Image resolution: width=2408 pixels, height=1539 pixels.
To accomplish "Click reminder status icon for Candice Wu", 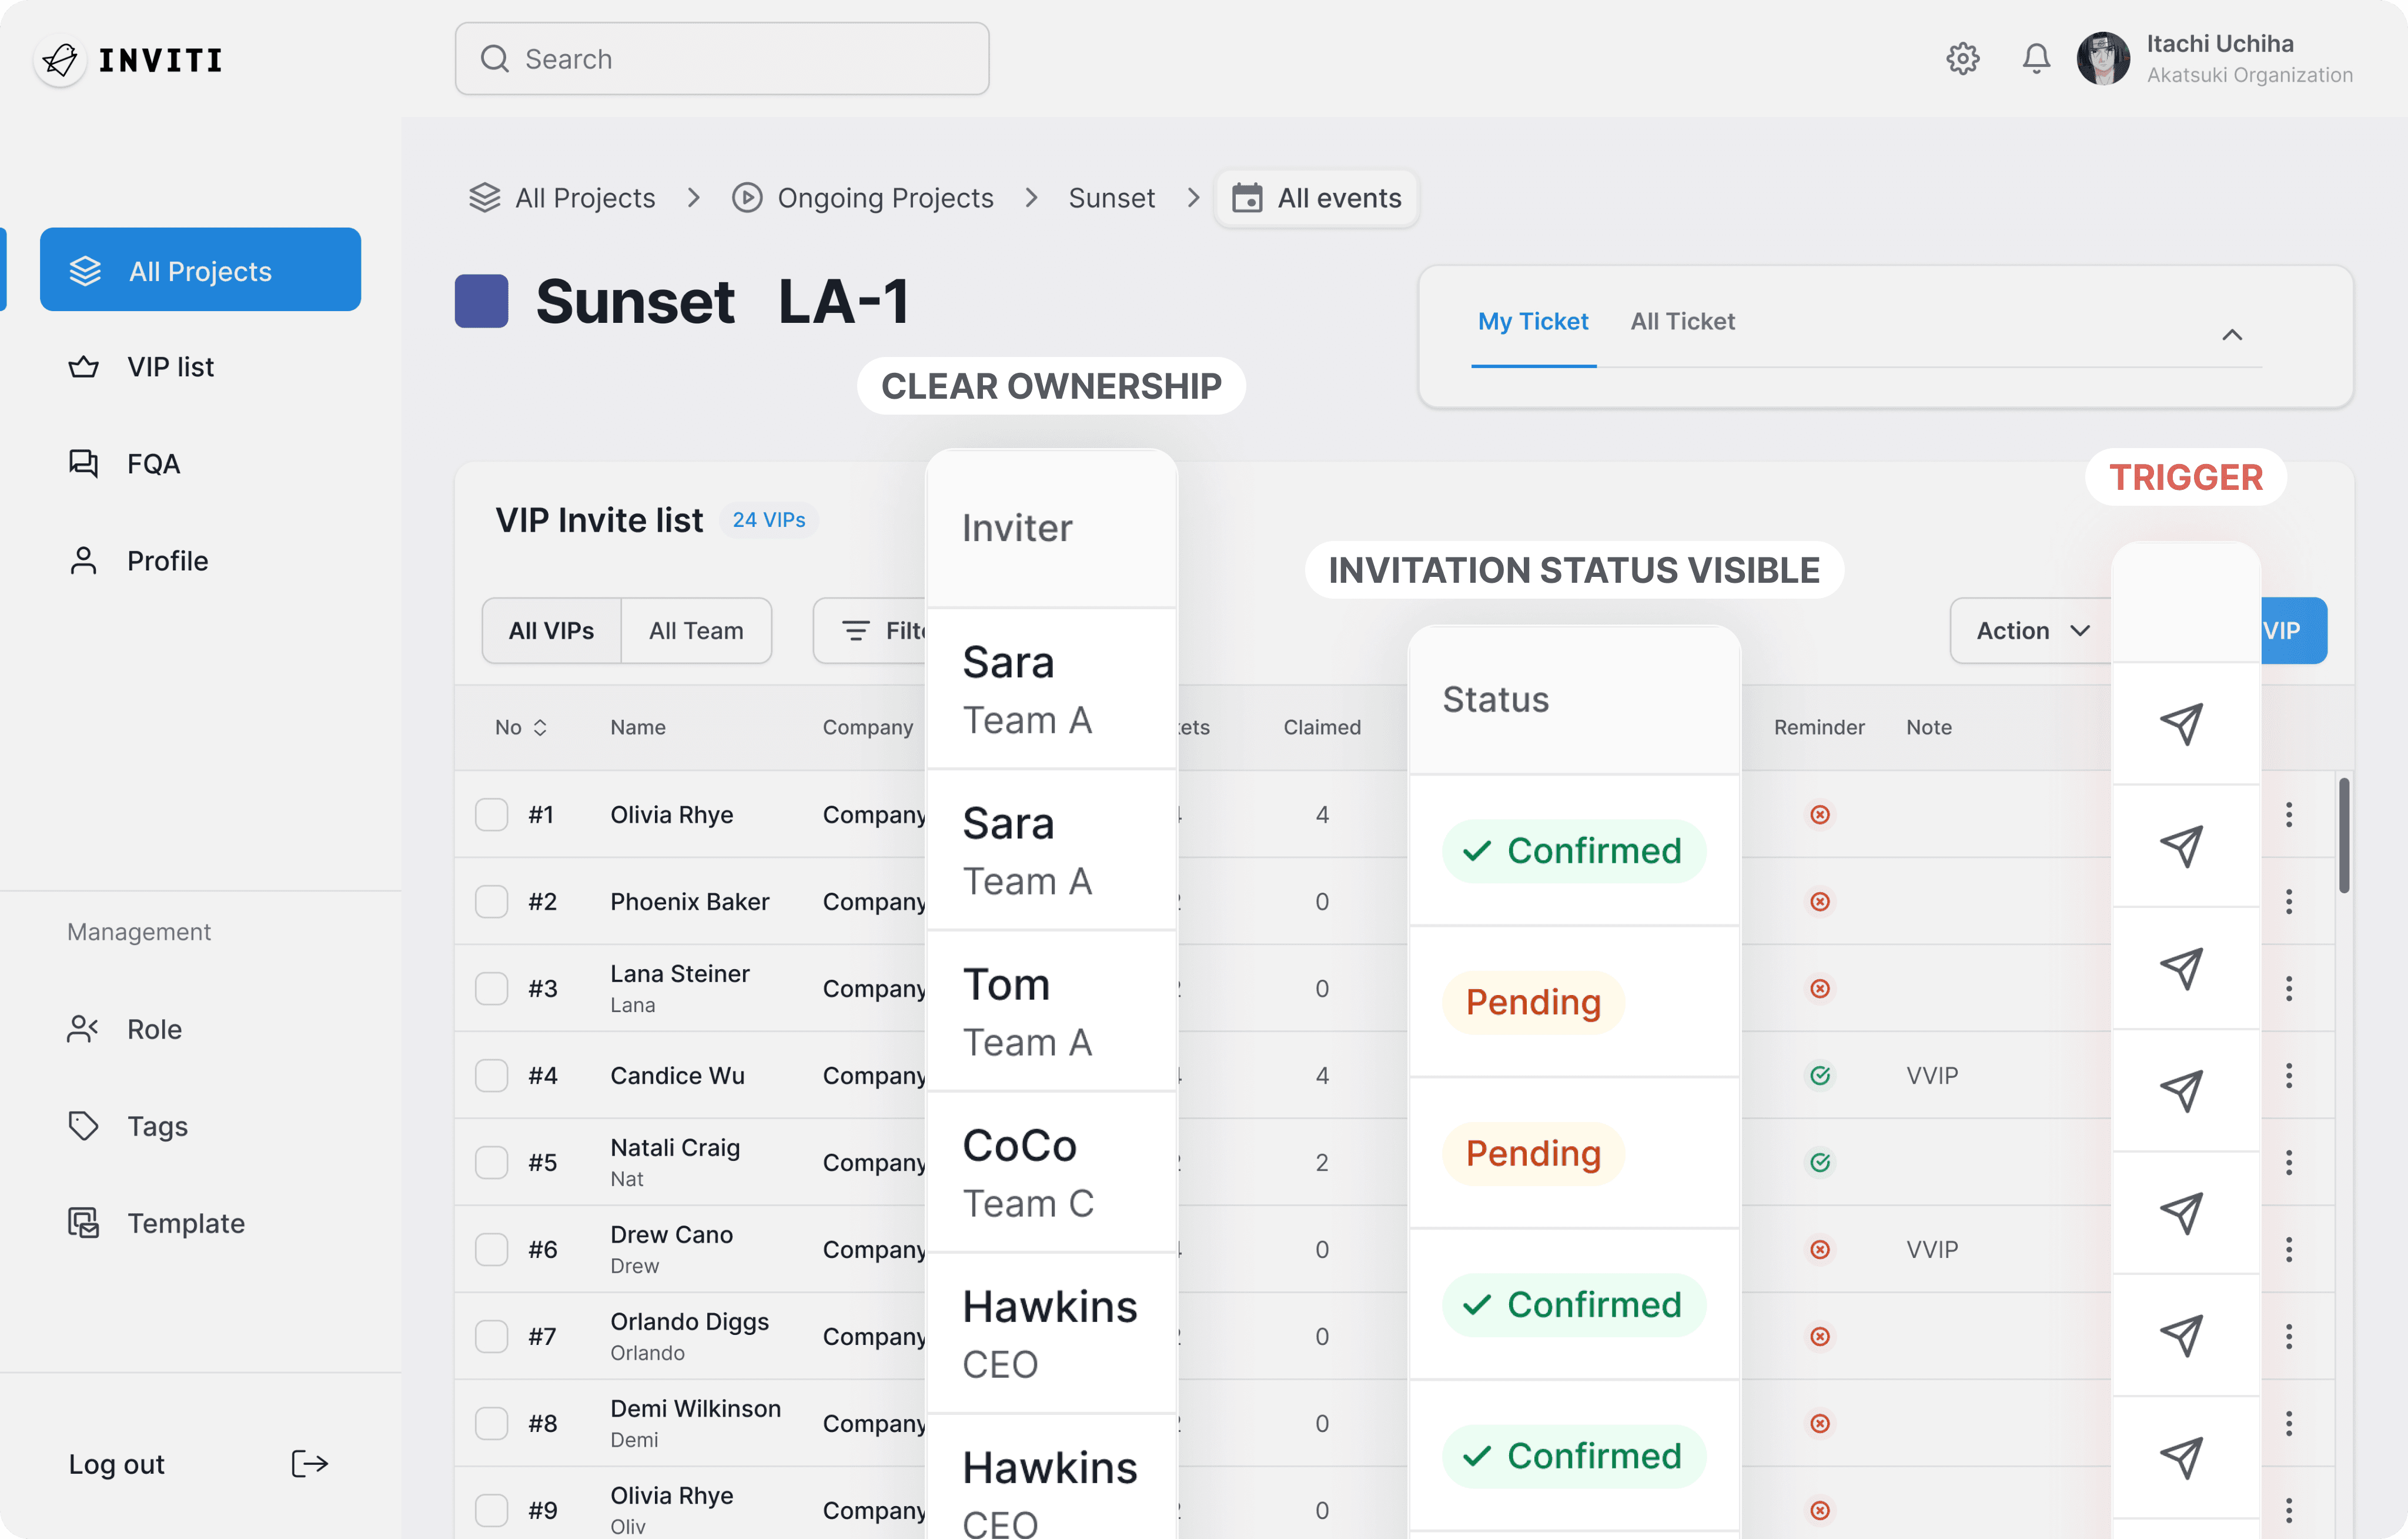I will 1819,1076.
